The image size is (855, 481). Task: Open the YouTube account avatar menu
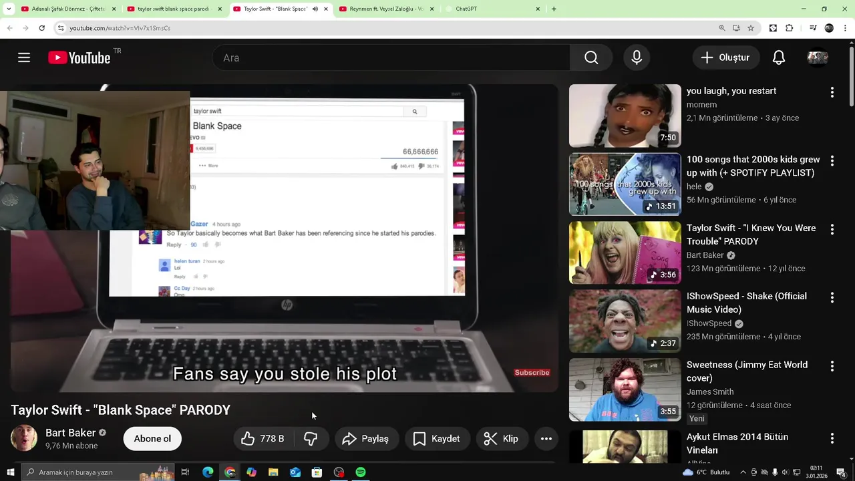pyautogui.click(x=818, y=57)
